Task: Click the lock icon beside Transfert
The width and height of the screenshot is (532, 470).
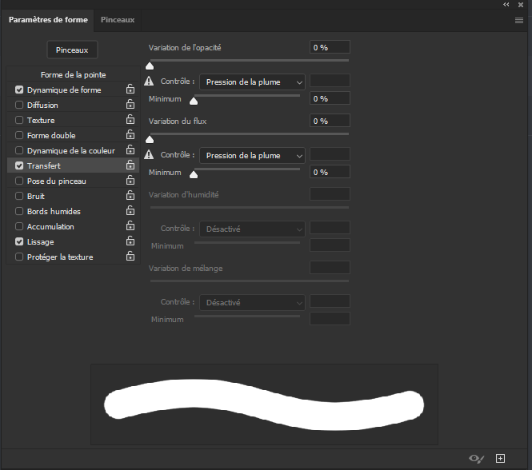Action: point(130,166)
